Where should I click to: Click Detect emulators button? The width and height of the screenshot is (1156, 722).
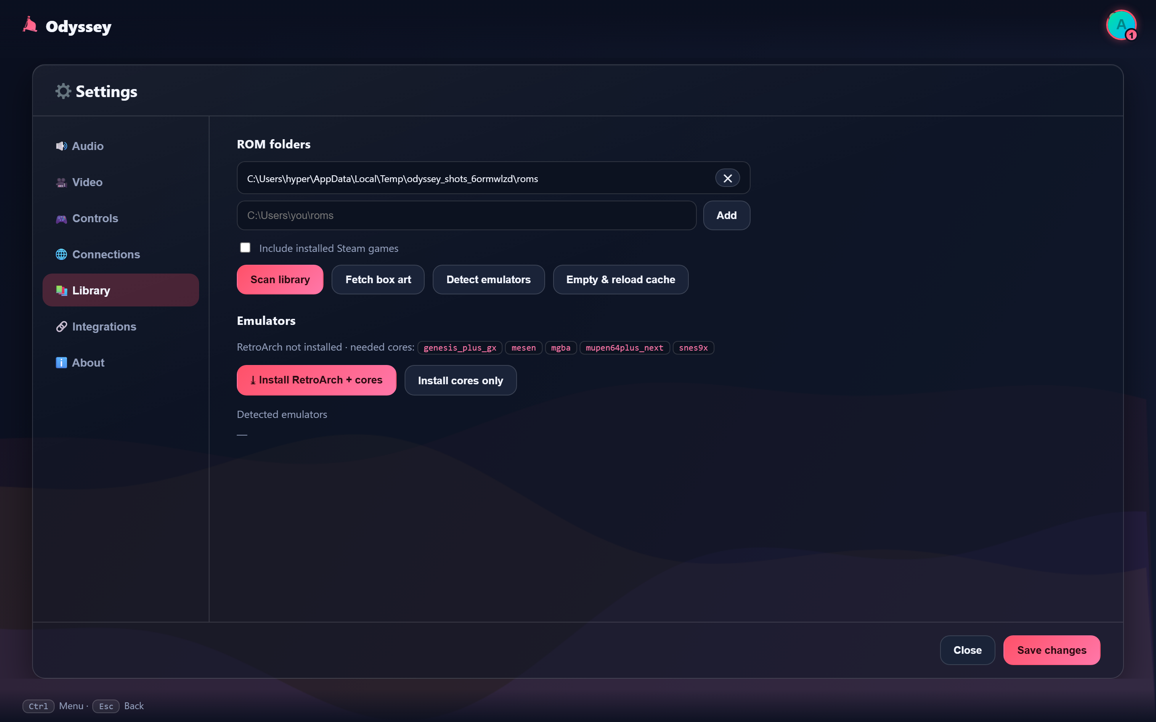[x=488, y=279]
